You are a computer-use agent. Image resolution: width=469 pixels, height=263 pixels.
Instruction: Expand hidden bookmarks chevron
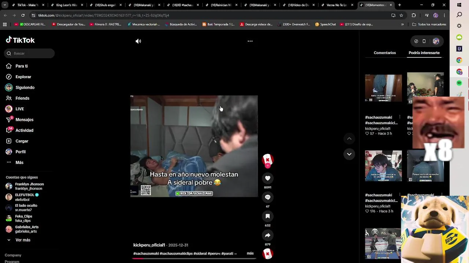pyautogui.click(x=402, y=24)
